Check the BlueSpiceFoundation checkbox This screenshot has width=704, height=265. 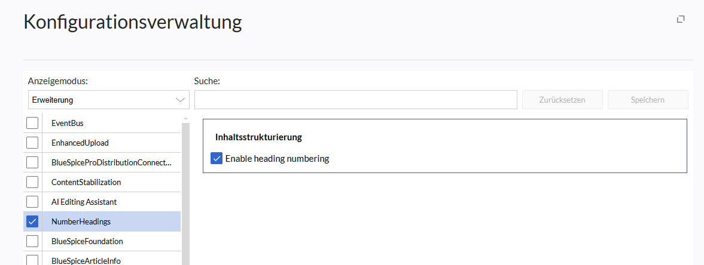[33, 241]
